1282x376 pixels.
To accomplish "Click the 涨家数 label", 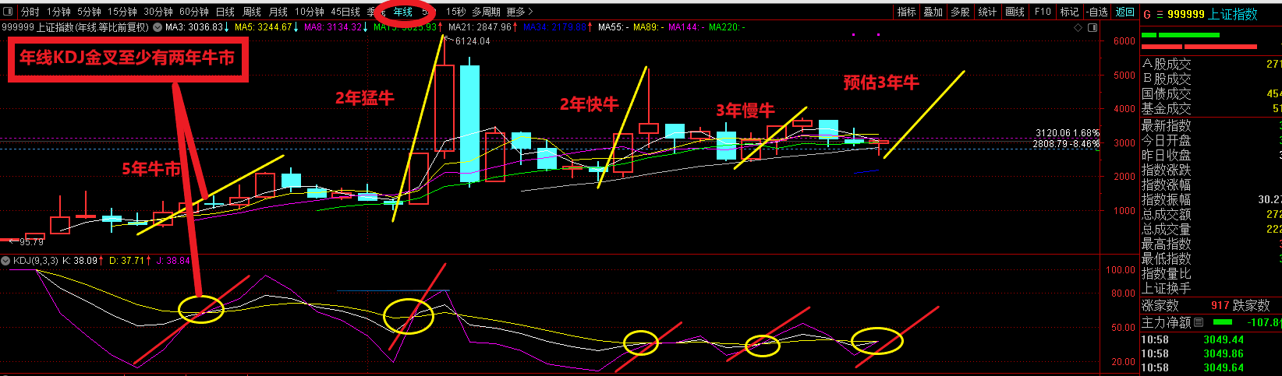I will (1160, 305).
